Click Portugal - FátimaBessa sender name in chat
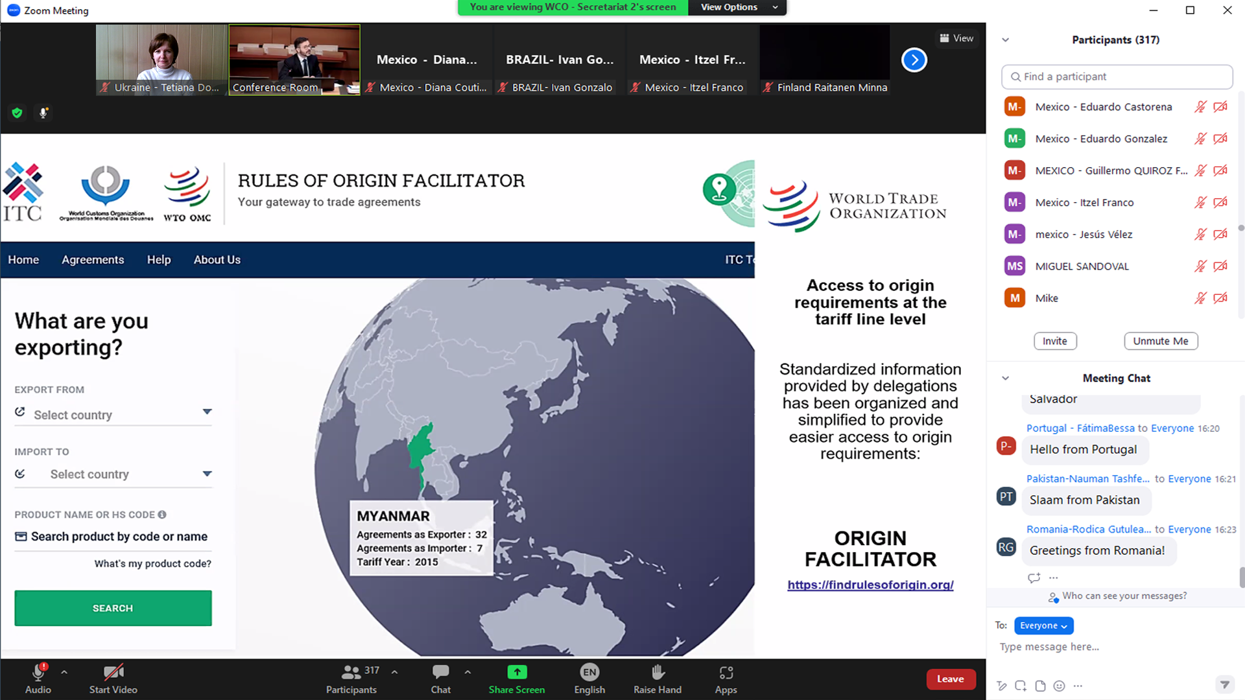1245x700 pixels. tap(1080, 428)
